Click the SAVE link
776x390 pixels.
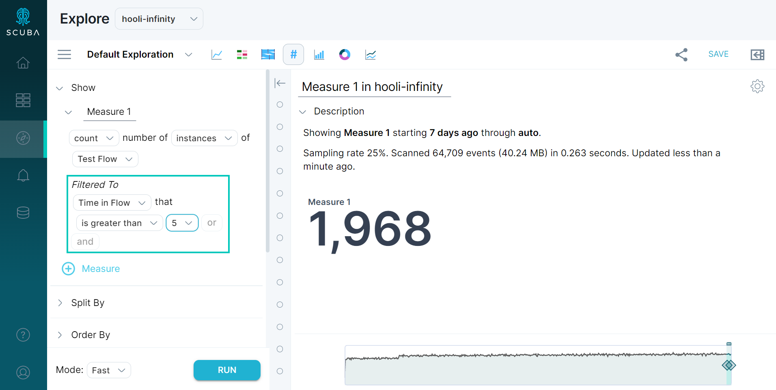[x=718, y=54]
